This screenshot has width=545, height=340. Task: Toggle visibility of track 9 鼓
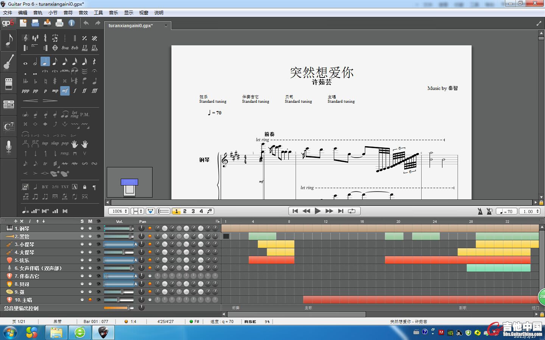99,292
